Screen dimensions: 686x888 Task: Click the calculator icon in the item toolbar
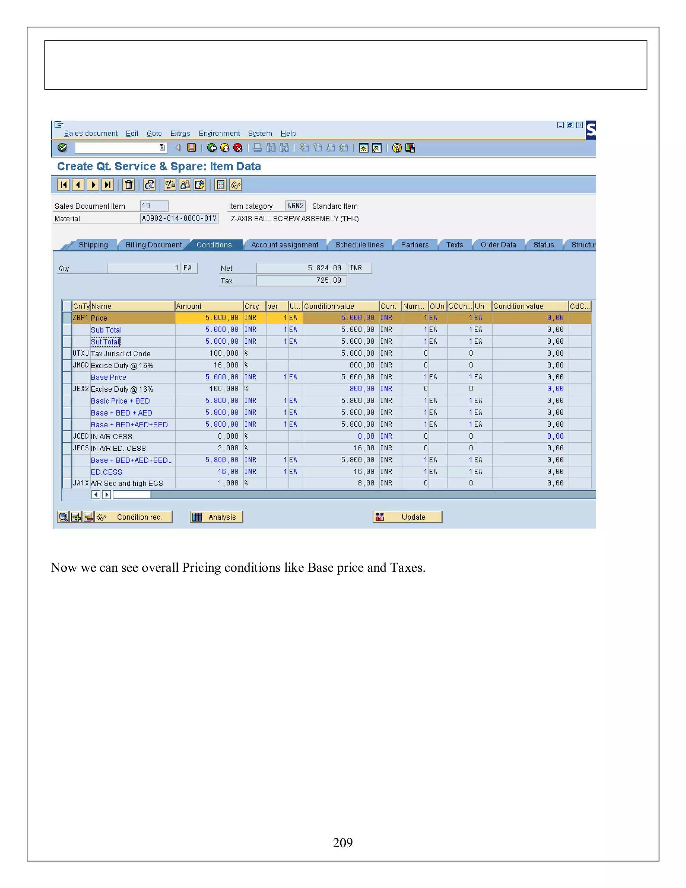[x=220, y=185]
